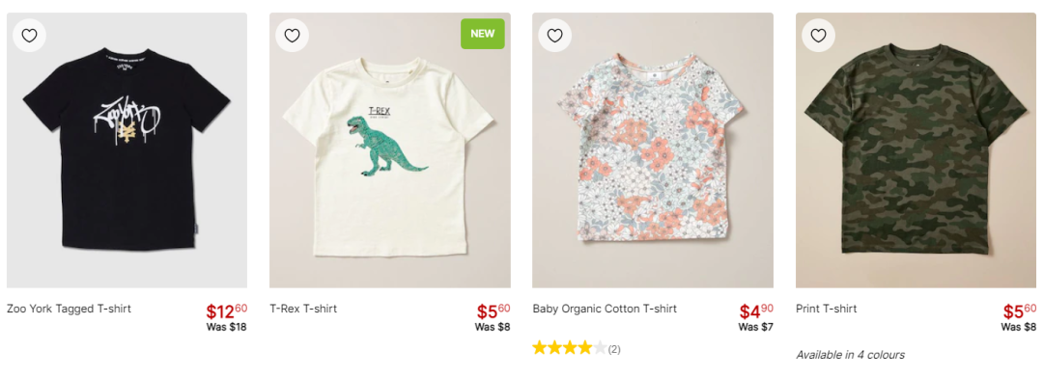Click the $12.60 Zoo York price
The image size is (1043, 378).
pyautogui.click(x=226, y=310)
